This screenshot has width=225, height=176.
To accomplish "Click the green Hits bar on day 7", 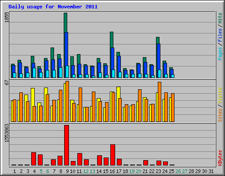I will pos(52,54).
